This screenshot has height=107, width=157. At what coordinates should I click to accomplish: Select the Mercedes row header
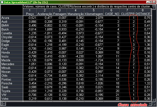pos(12,64)
